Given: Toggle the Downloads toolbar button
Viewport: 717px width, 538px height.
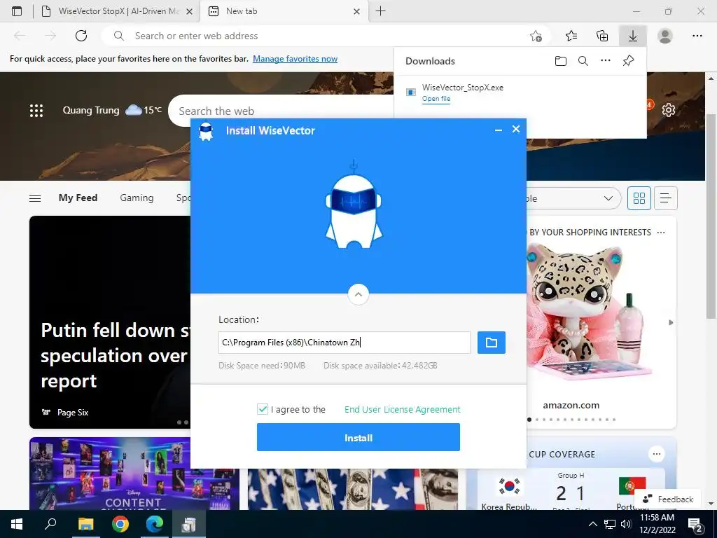Looking at the screenshot, I should tap(633, 36).
